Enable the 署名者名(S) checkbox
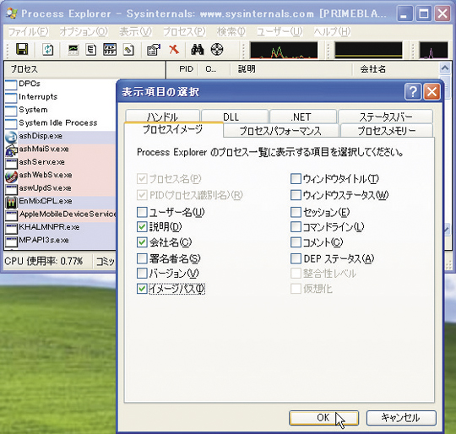This screenshot has width=456, height=434. click(142, 258)
